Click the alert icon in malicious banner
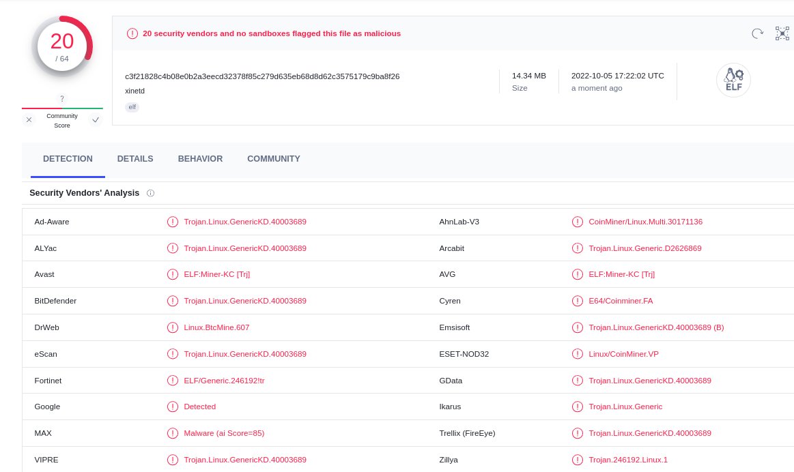The width and height of the screenshot is (794, 472). pyautogui.click(x=132, y=33)
